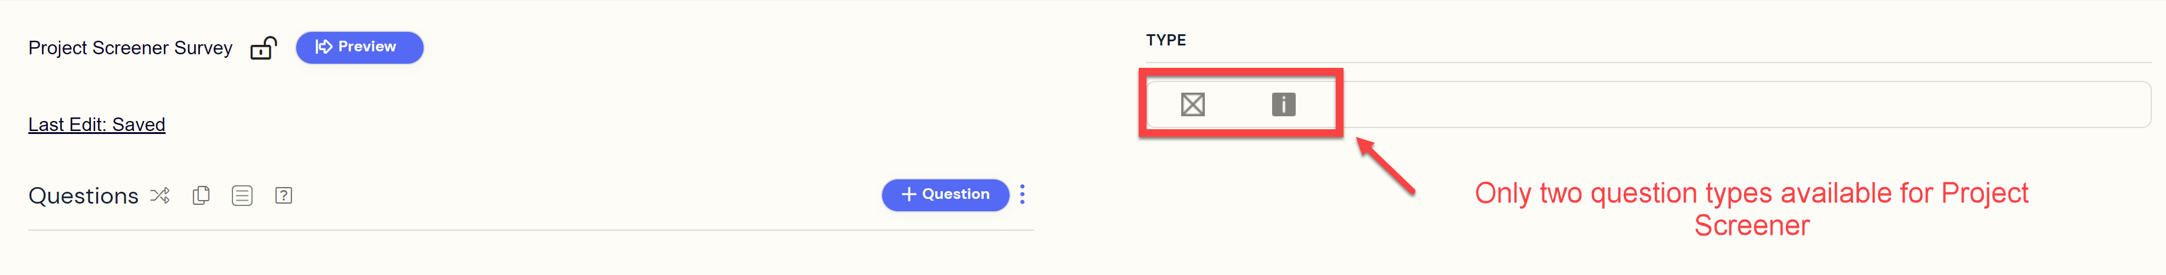The image size is (2166, 275).
Task: Open the three-dot more options menu
Action: coord(1023,194)
